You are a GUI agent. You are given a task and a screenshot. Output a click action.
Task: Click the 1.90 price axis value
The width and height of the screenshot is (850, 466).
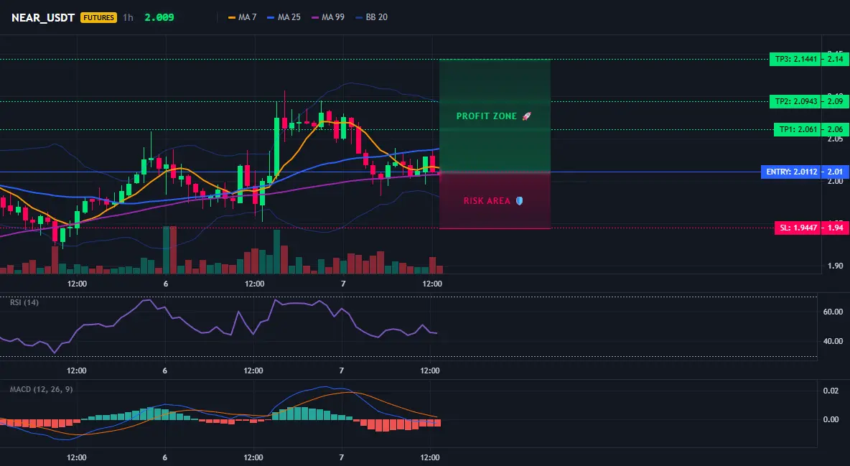pos(836,266)
